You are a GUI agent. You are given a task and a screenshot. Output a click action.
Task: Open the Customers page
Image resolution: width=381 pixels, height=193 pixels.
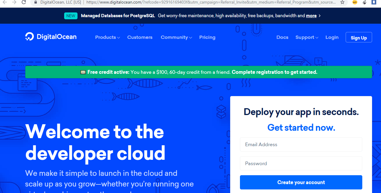[x=140, y=37]
